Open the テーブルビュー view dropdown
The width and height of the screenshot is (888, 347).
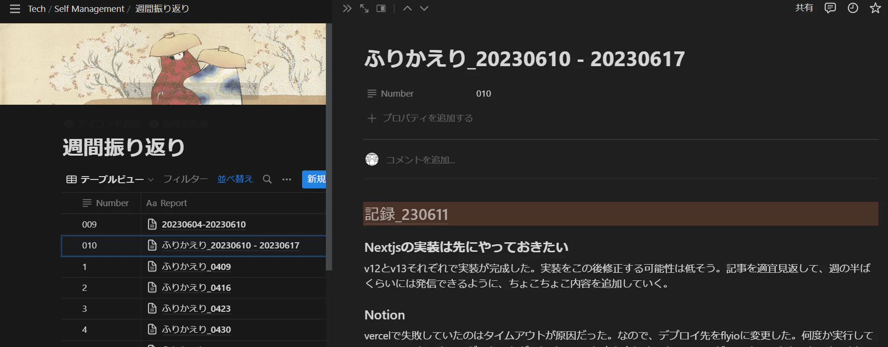110,179
